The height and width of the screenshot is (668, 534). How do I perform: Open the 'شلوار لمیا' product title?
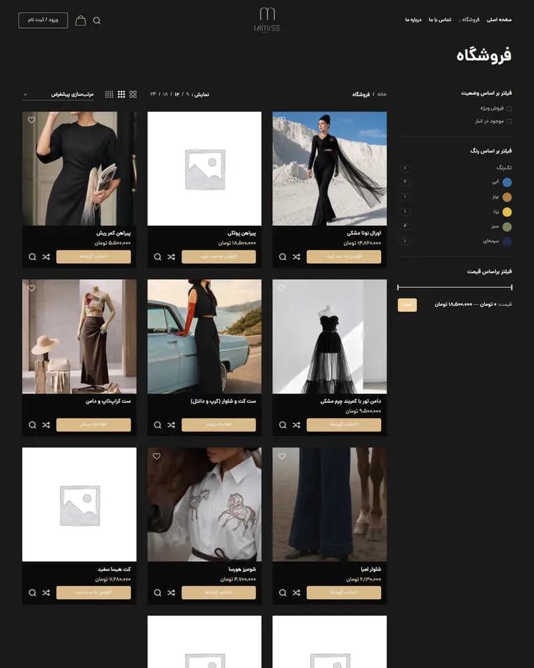coord(370,569)
